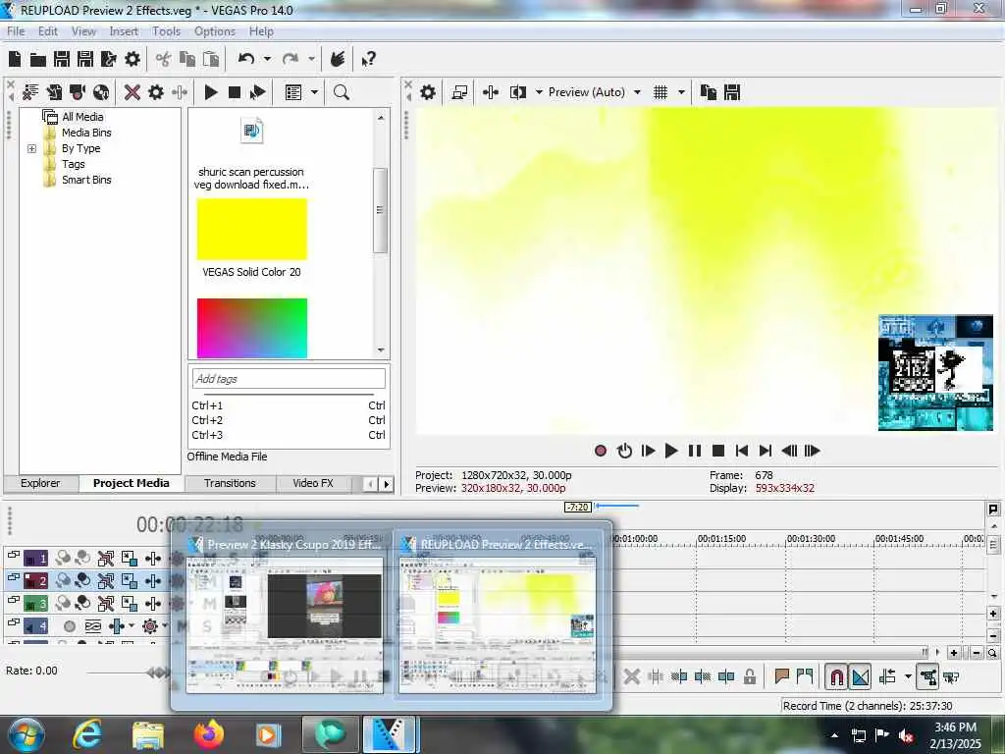Open project Properties gear in main toolbar
This screenshot has width=1005, height=754.
pos(132,60)
